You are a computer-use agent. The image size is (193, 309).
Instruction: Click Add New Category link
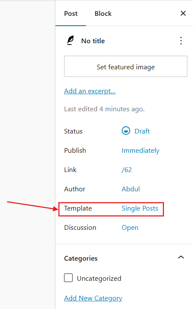click(x=93, y=298)
